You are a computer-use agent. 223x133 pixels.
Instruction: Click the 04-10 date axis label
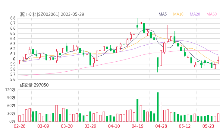pyautogui.click(x=114, y=126)
